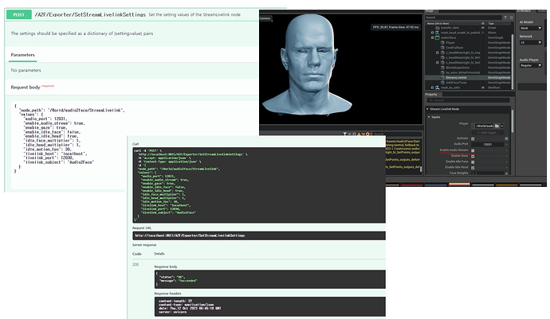The image size is (550, 319).
Task: Expand the mark_head_model_hi_published tree node
Action: point(432,33)
